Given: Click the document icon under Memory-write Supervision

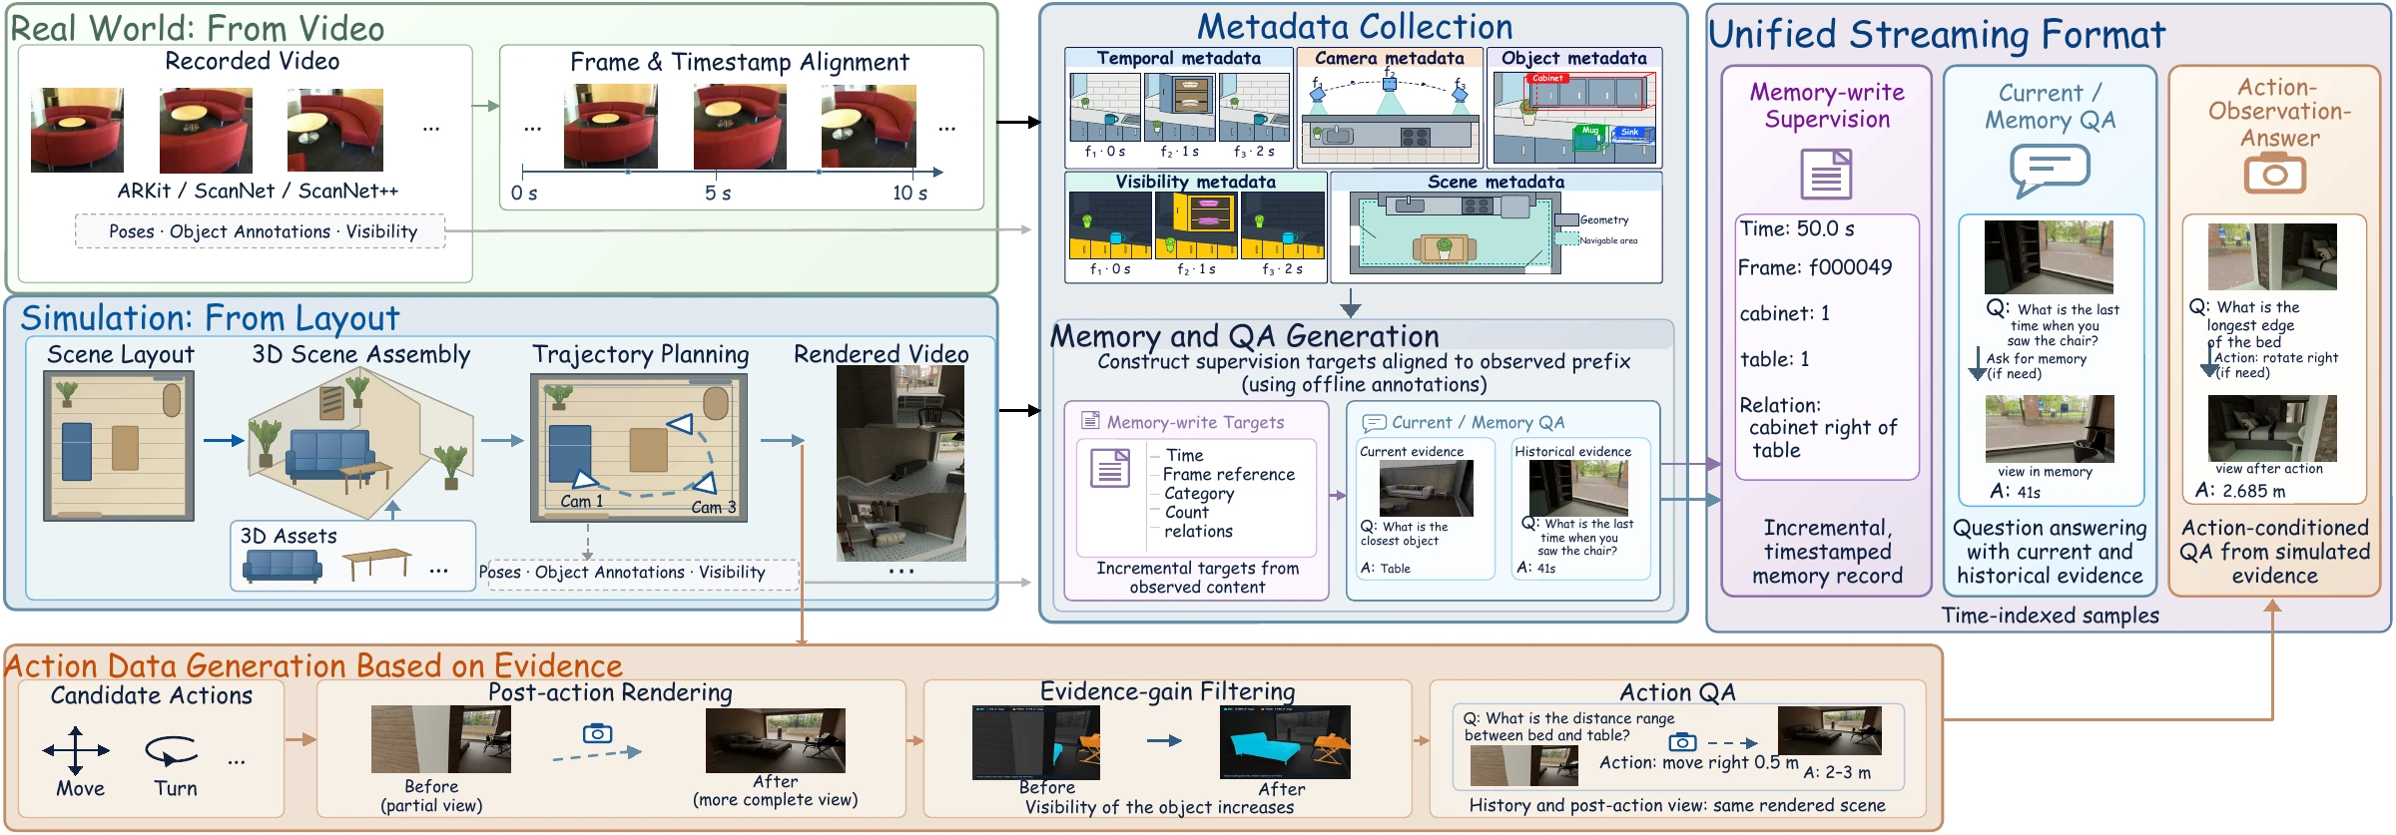Looking at the screenshot, I should click(x=1826, y=175).
